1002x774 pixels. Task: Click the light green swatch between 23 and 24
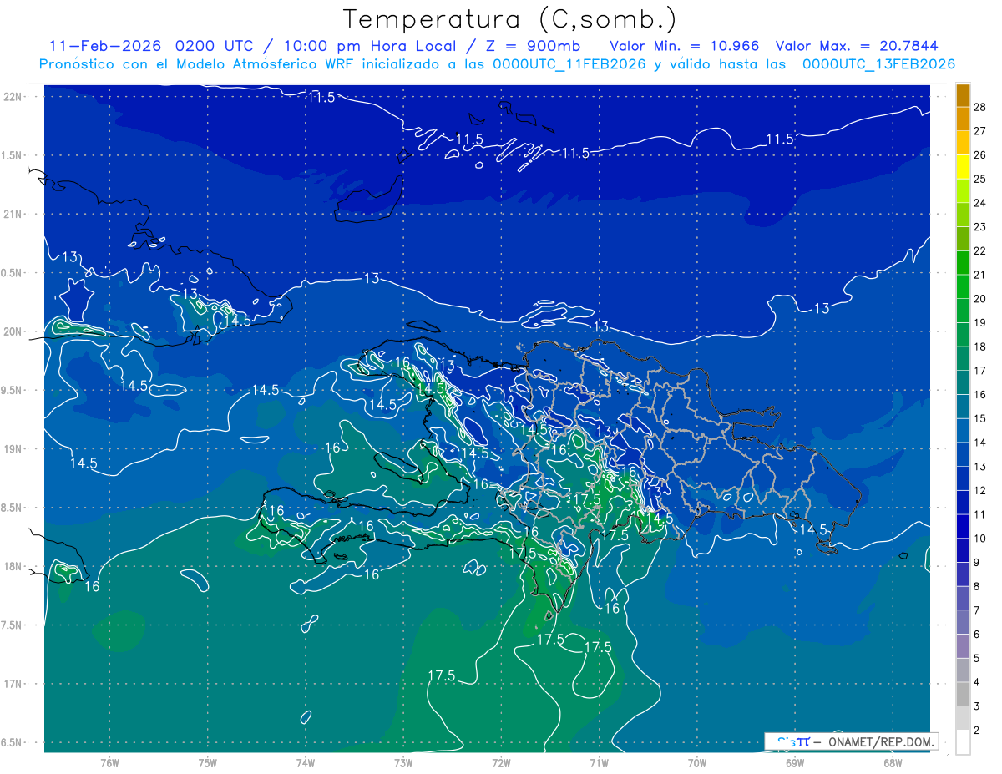[963, 215]
